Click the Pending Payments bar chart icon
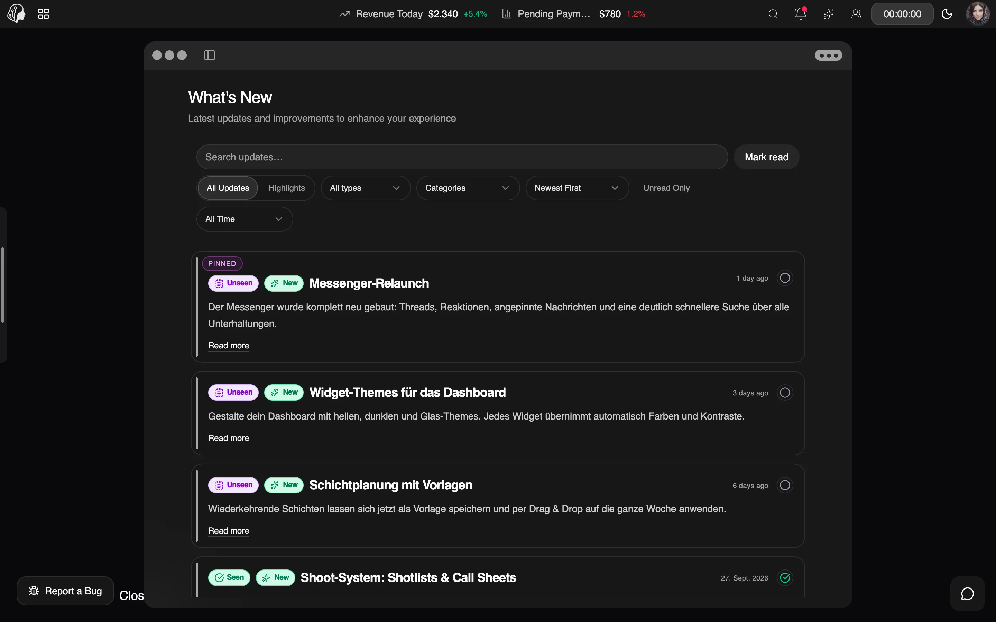Viewport: 996px width, 622px height. (507, 14)
